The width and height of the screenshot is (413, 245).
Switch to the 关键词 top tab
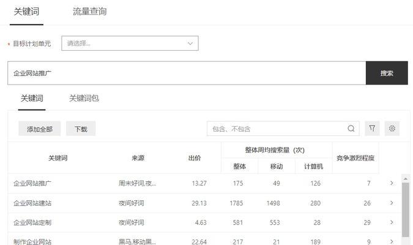click(x=26, y=12)
